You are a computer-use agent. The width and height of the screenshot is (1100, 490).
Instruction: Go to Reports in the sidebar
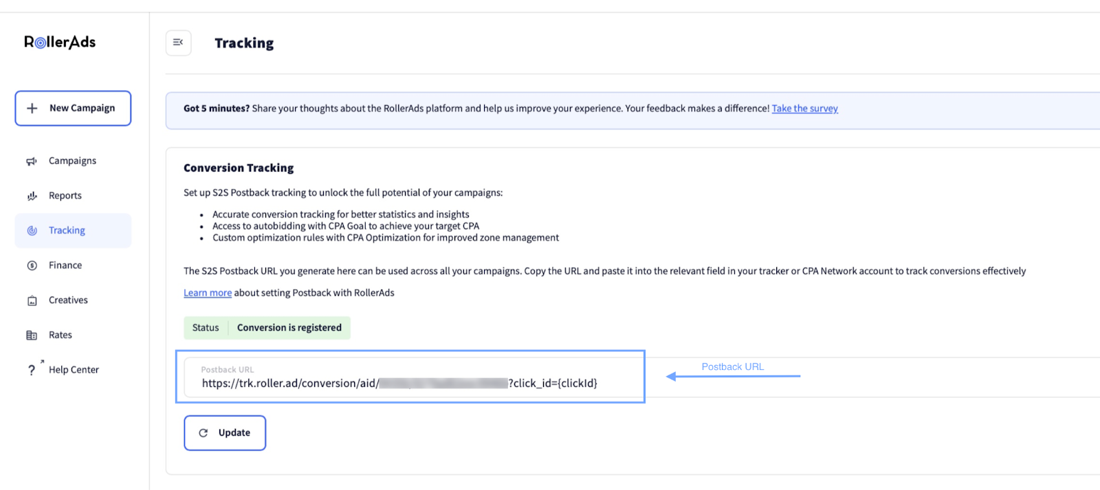pos(73,196)
